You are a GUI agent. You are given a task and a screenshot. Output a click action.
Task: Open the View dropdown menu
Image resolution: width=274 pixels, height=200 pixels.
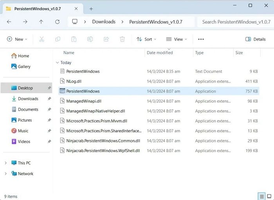176,39
